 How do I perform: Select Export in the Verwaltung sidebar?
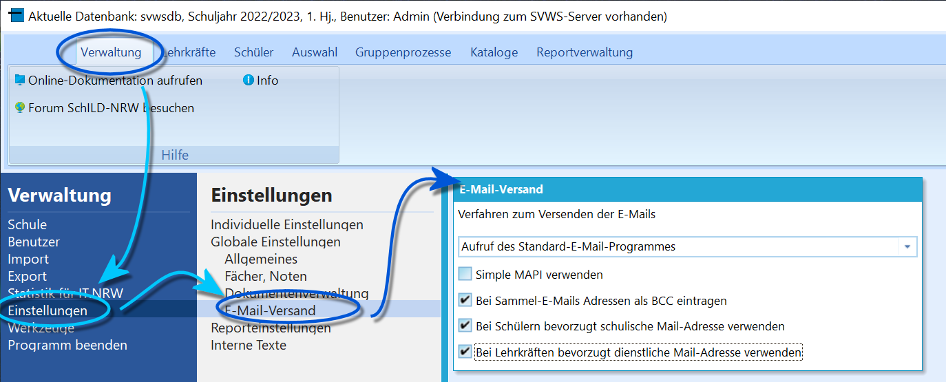(x=28, y=276)
